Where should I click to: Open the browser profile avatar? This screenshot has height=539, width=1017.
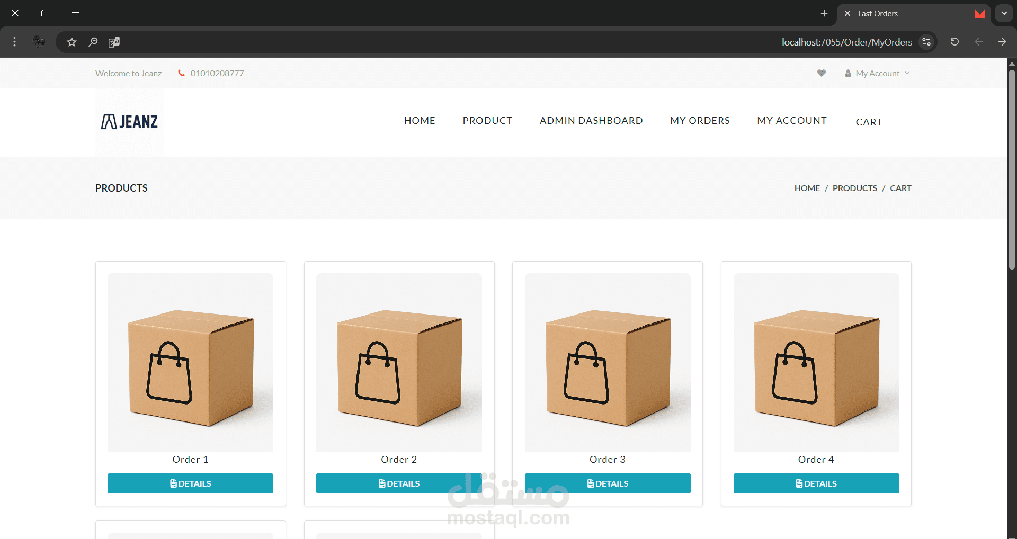[x=39, y=42]
